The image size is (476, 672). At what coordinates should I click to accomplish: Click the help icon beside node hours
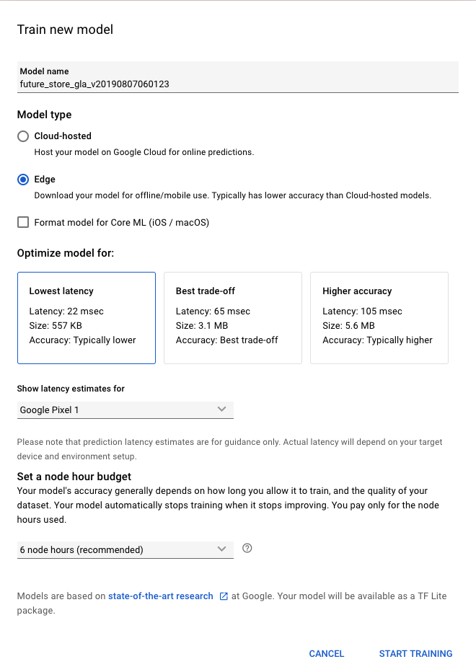tap(247, 549)
